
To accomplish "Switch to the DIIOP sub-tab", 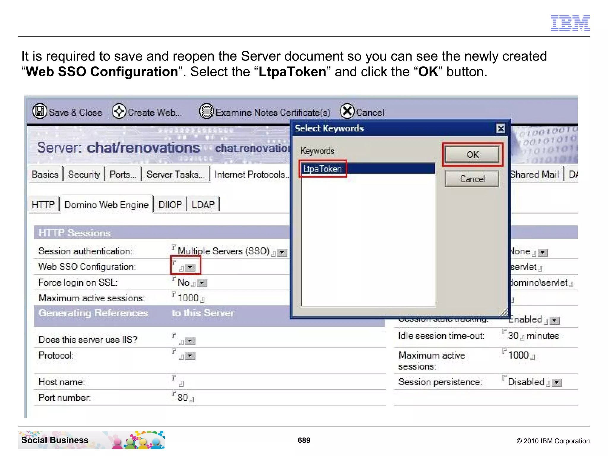I will click(170, 205).
